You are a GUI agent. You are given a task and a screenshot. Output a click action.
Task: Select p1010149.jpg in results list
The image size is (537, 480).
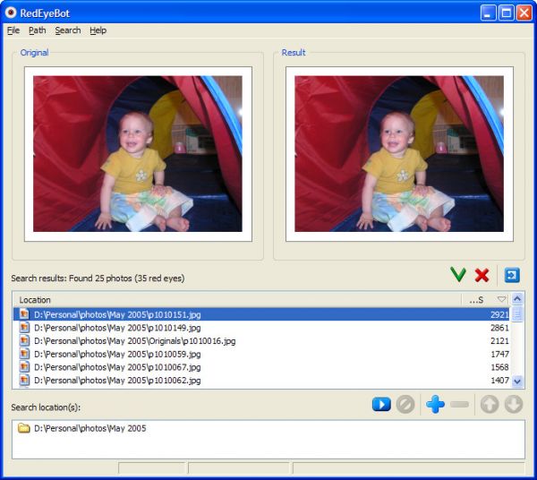point(116,328)
